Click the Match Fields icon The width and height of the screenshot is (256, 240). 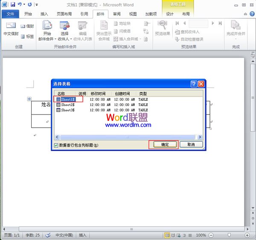[x=146, y=31]
